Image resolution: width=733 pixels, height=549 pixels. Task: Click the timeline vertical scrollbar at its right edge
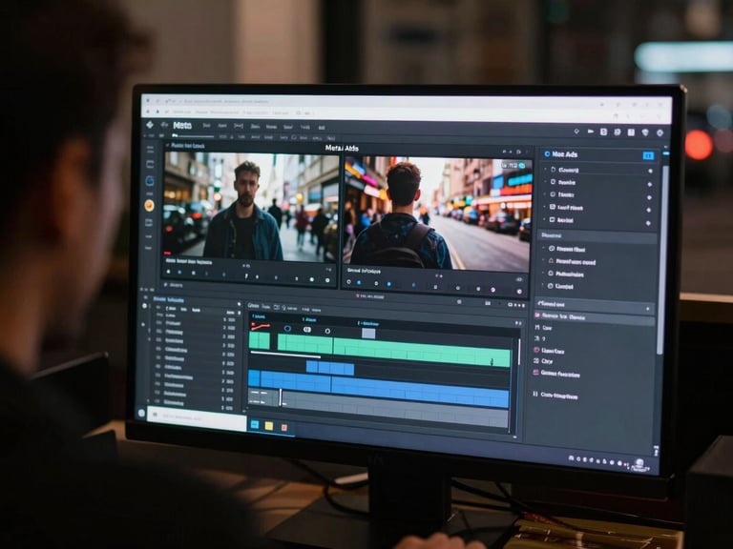[x=519, y=352]
